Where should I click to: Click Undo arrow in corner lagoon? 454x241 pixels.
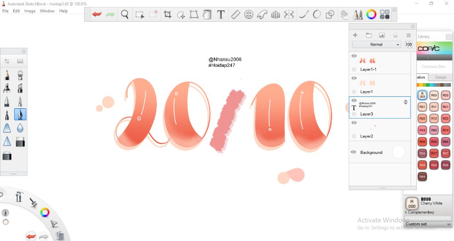coord(31,237)
